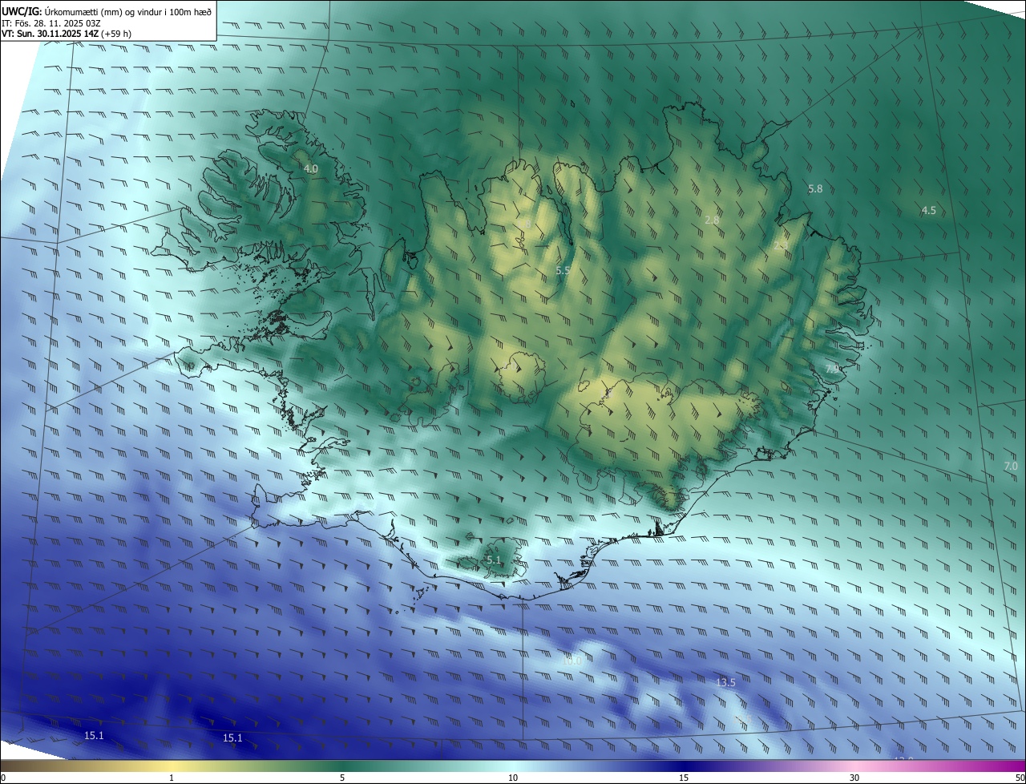Click the 15 tick on the color scale
The height and width of the screenshot is (784, 1026).
(x=684, y=778)
